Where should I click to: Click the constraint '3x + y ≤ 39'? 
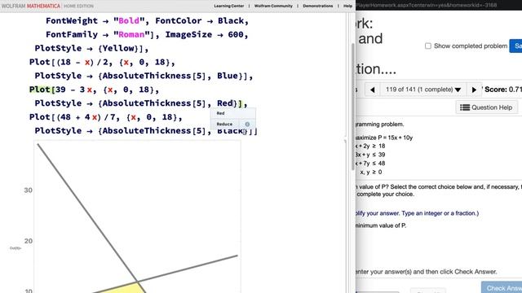coord(370,155)
